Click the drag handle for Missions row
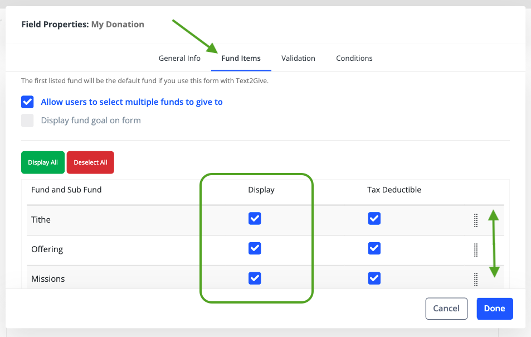The width and height of the screenshot is (531, 337). (476, 278)
